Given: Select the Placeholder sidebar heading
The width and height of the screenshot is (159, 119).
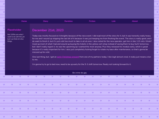Looking at the screenshot, I should click(14, 30).
